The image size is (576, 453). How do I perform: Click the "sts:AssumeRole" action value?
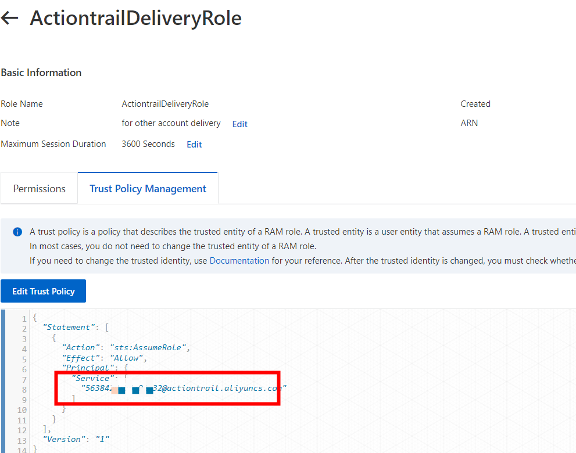pyautogui.click(x=148, y=347)
